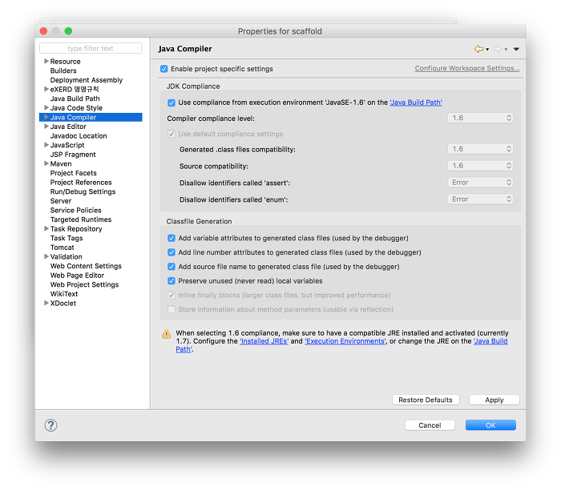Select Web Content Settings page
This screenshot has width=561, height=491.
[86, 266]
